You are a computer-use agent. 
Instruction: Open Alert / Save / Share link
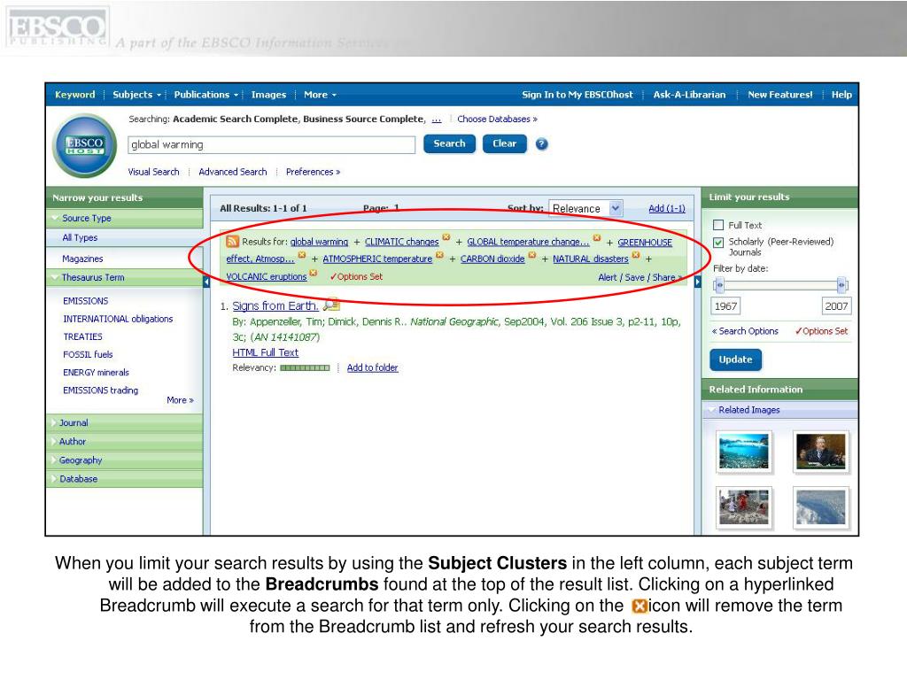coord(640,277)
